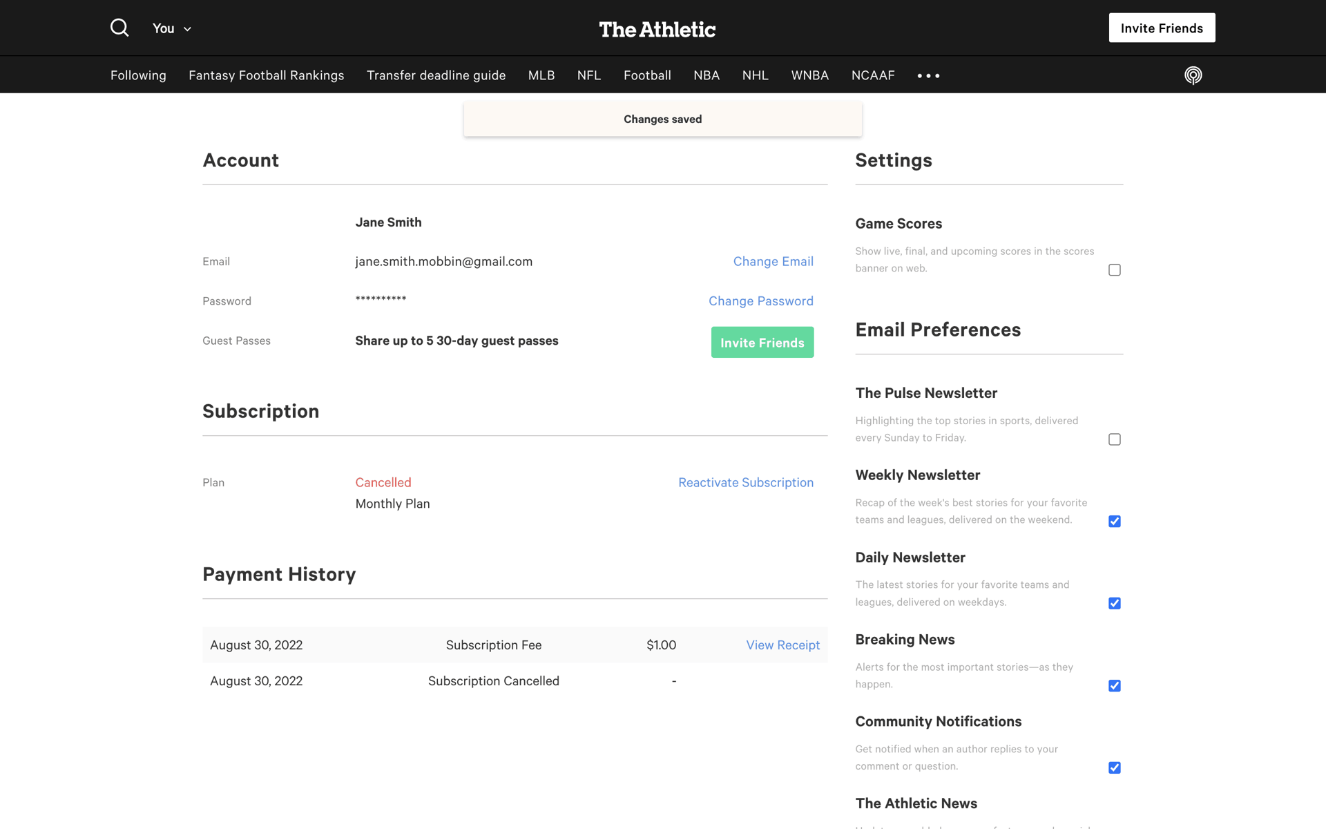Screen dimensions: 1326x829
Task: Go to WNBA section
Action: click(809, 75)
